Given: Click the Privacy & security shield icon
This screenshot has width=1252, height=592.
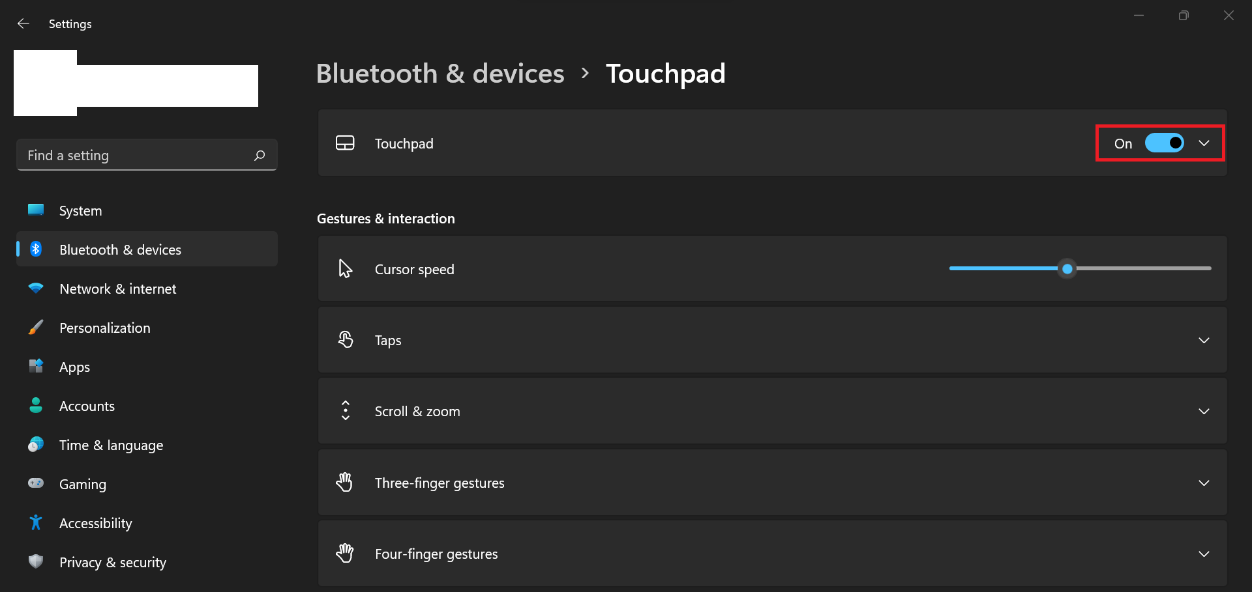Looking at the screenshot, I should click(x=36, y=561).
